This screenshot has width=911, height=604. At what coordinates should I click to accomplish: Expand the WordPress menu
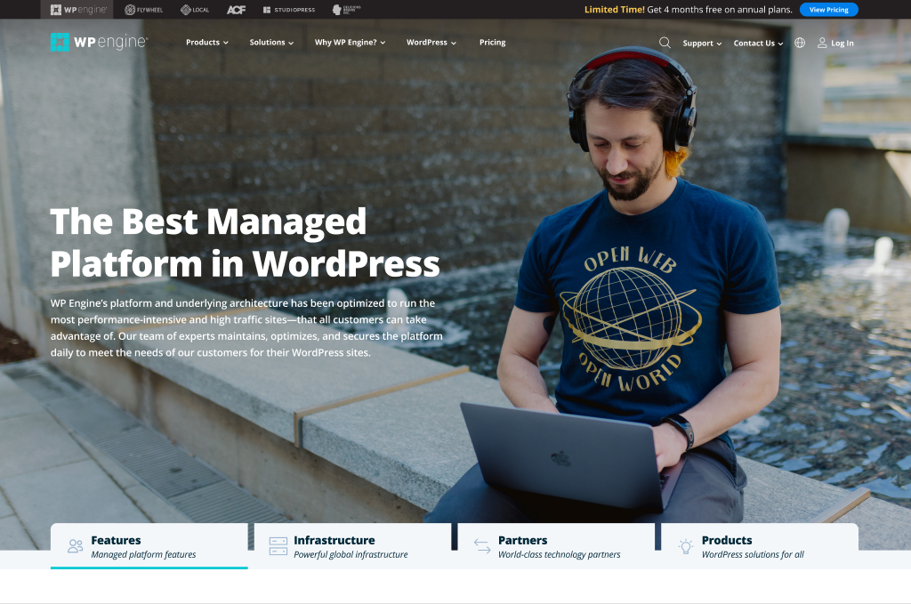(431, 43)
